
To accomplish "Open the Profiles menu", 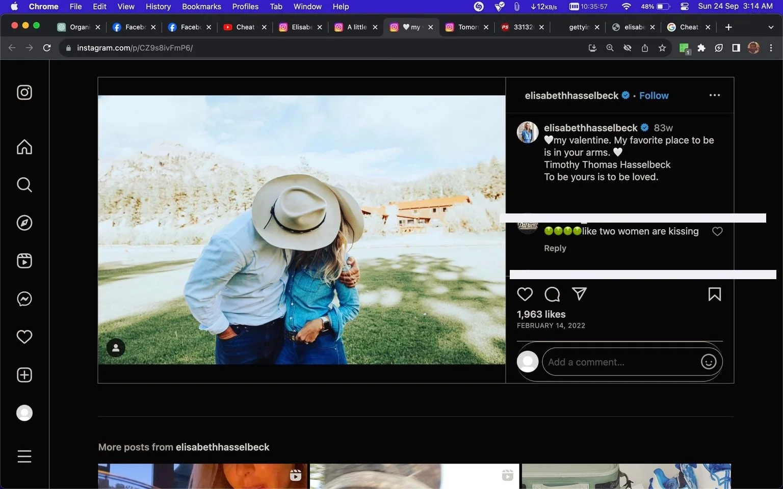I will point(245,6).
